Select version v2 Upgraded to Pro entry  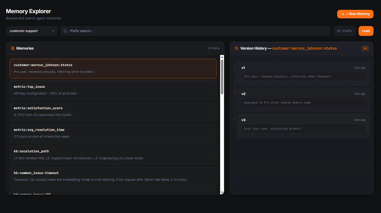tap(303, 99)
